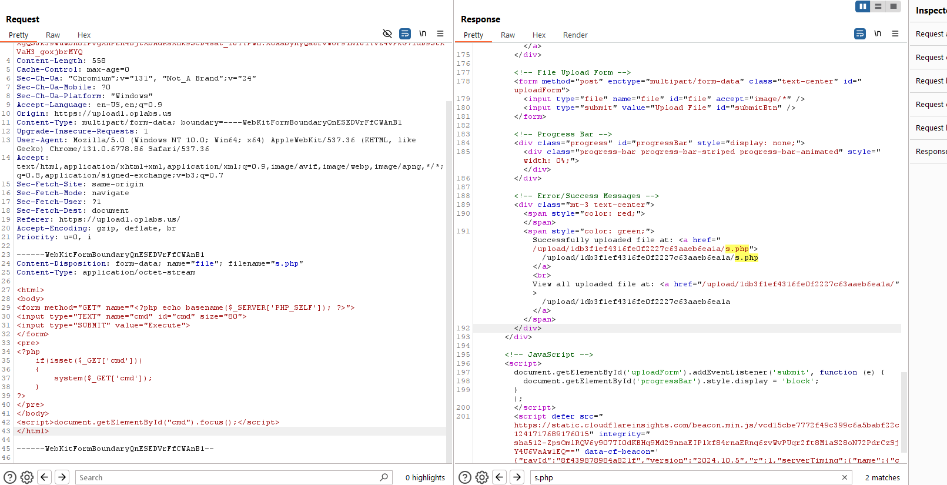Click the Content-Length: 558 header line
The width and height of the screenshot is (947, 485).
click(x=61, y=61)
